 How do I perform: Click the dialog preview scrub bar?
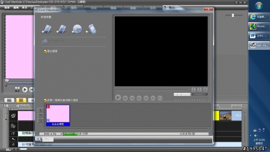coord(151,90)
